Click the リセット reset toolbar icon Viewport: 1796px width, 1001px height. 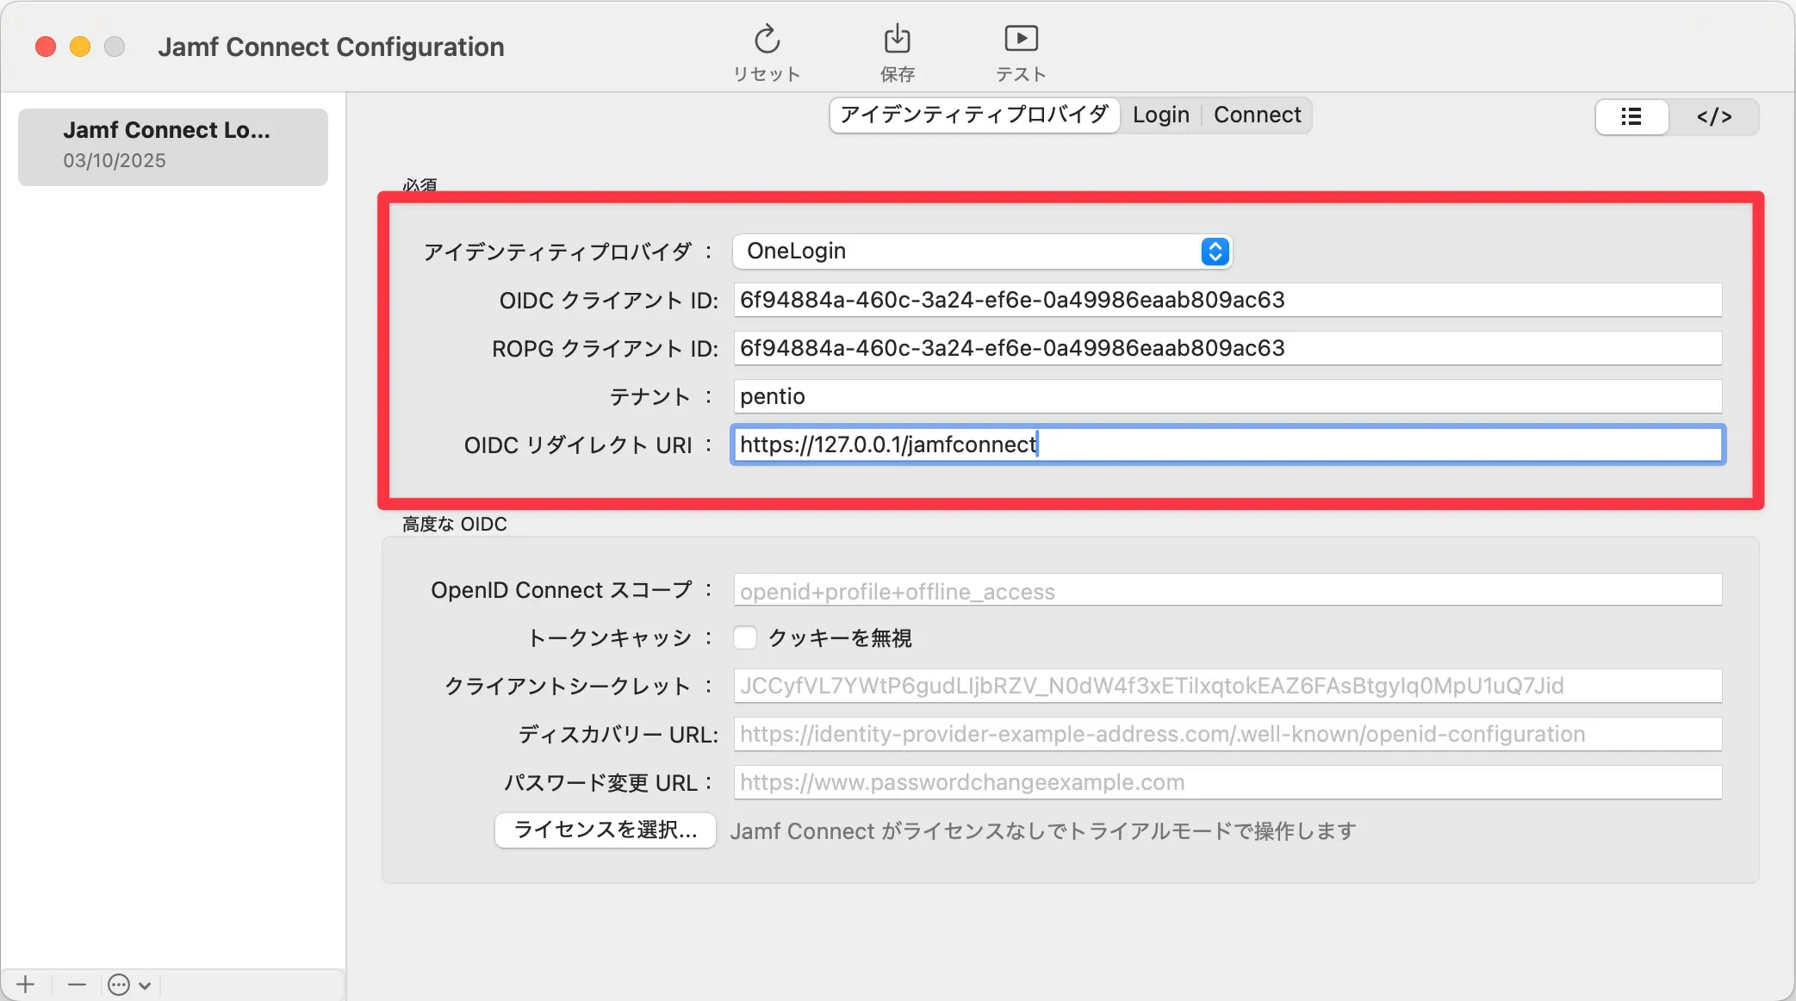pos(767,40)
